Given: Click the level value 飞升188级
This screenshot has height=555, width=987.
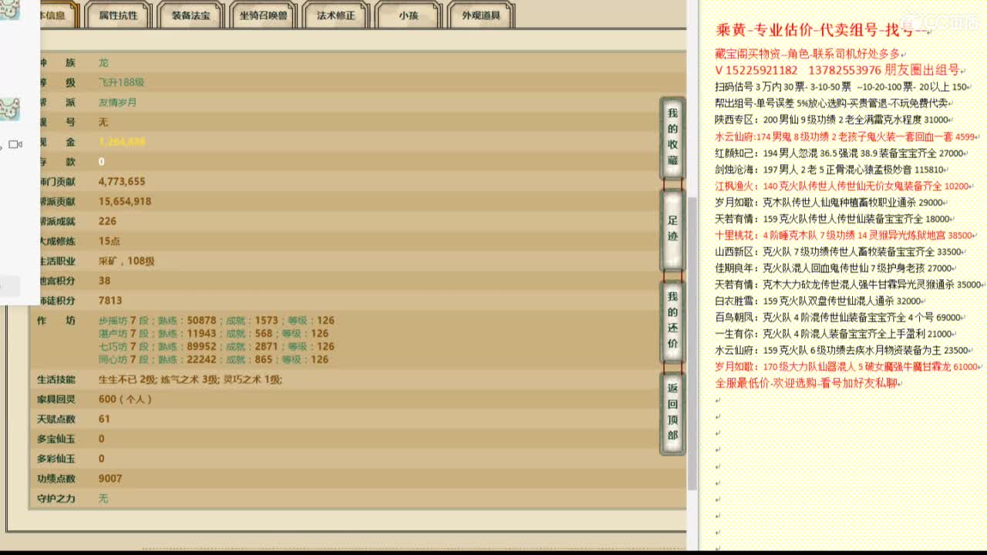Looking at the screenshot, I should [121, 82].
